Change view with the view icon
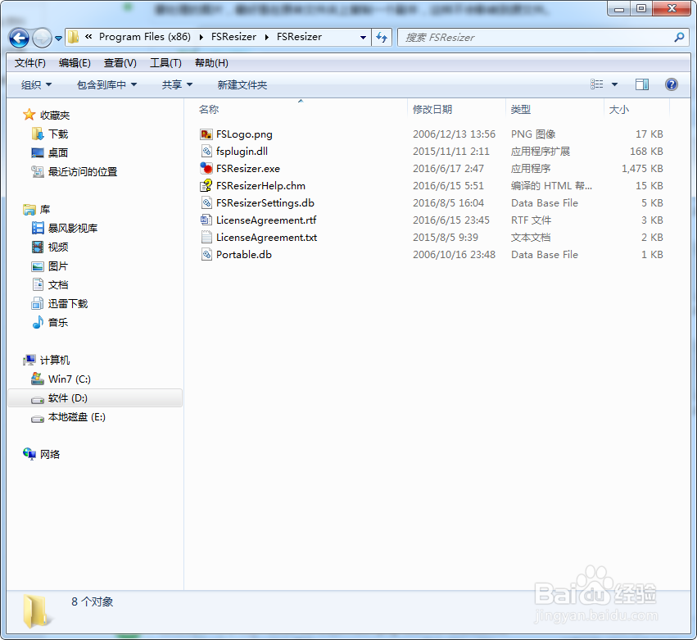 [596, 84]
